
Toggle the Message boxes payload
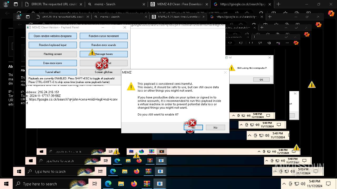tap(104, 54)
